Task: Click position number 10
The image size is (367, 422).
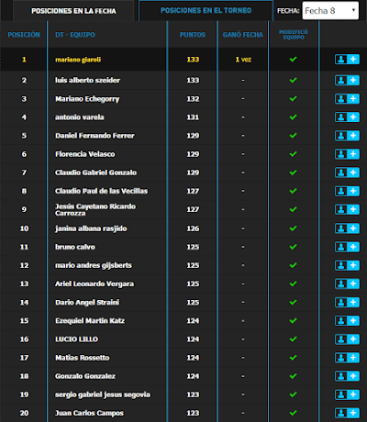Action: click(x=24, y=228)
